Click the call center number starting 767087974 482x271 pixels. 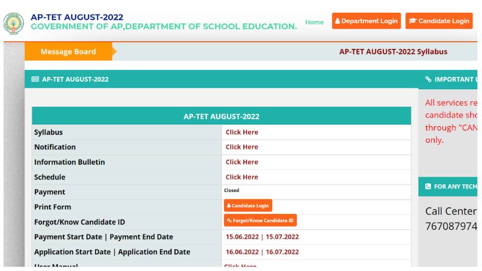(451, 227)
